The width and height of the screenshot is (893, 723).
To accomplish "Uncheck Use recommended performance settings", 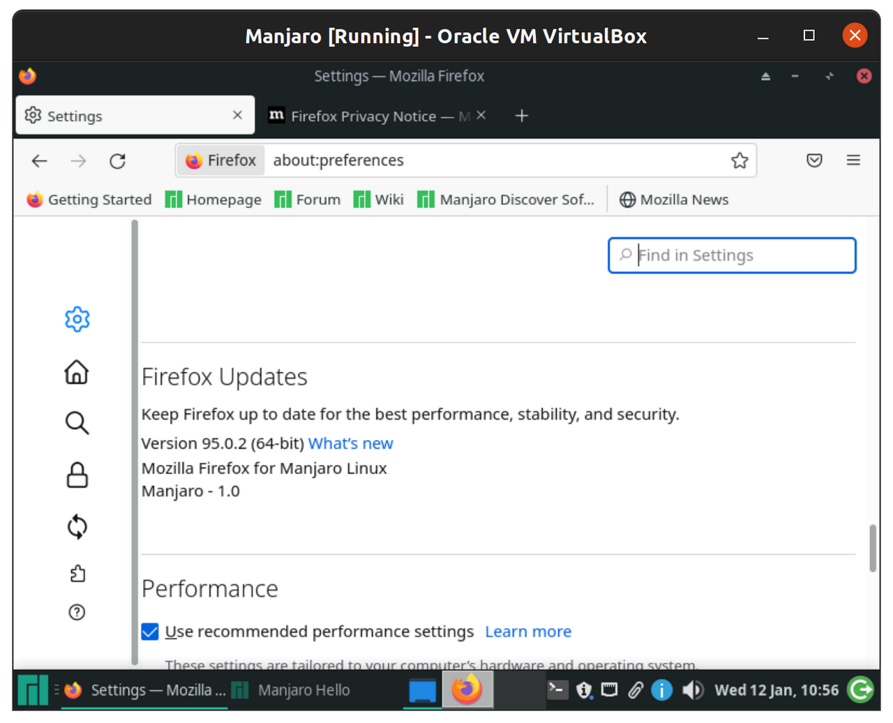I will (150, 632).
